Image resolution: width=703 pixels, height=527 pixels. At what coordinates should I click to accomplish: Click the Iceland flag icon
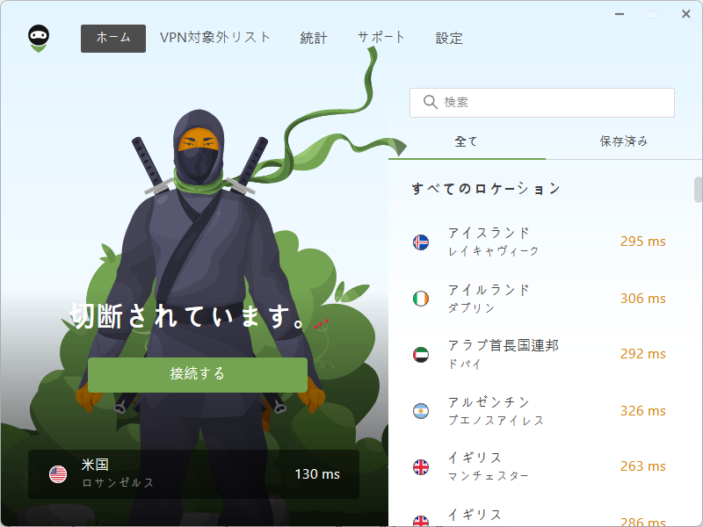tap(421, 242)
